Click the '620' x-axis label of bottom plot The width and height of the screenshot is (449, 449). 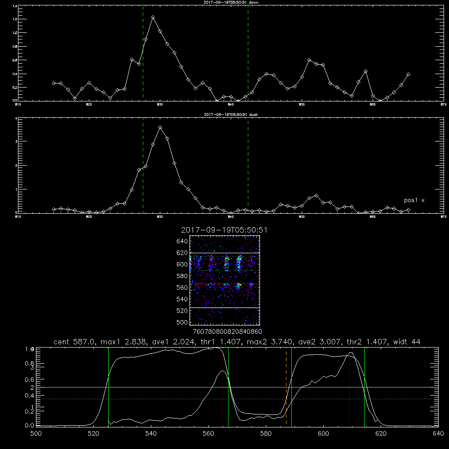click(x=381, y=434)
